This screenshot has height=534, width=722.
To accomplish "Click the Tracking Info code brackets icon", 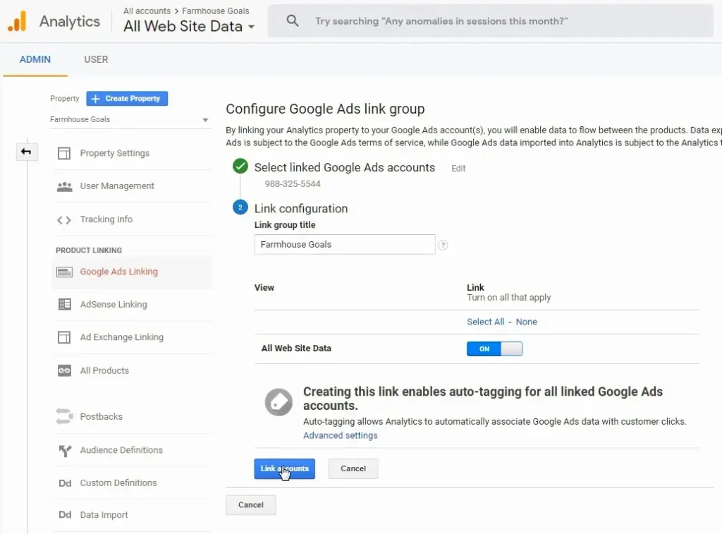I will coord(64,220).
